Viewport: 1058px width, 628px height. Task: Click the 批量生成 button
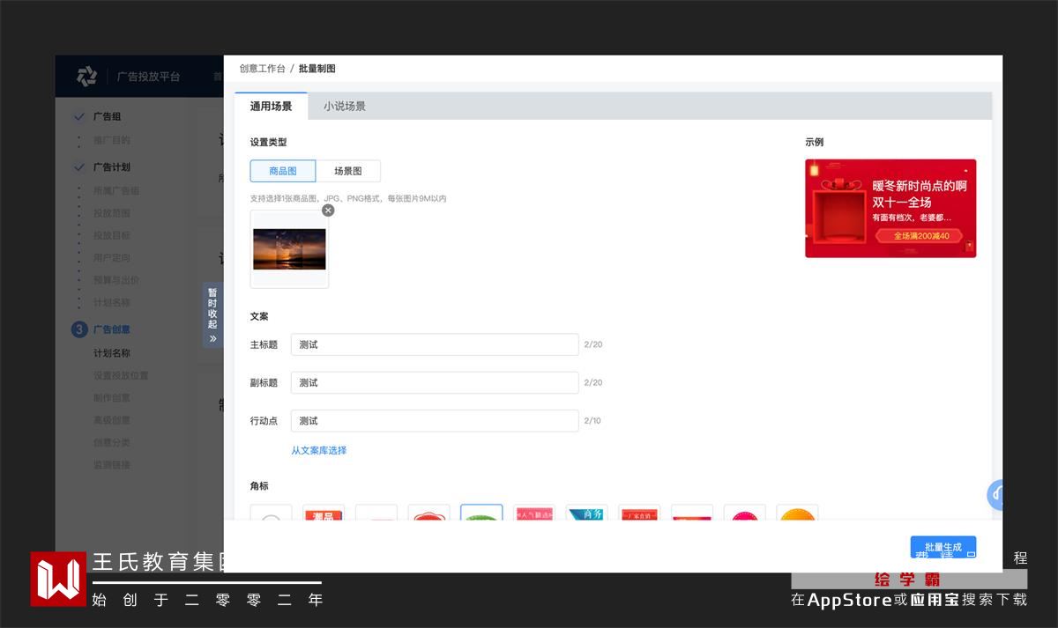(943, 547)
